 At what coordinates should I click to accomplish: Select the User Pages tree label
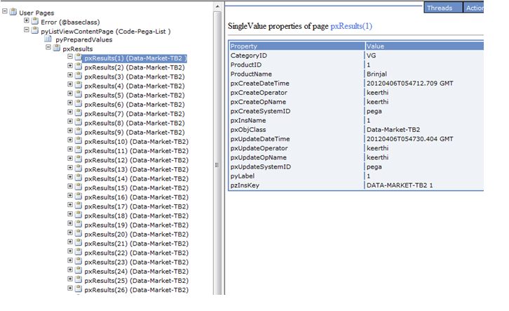[36, 13]
